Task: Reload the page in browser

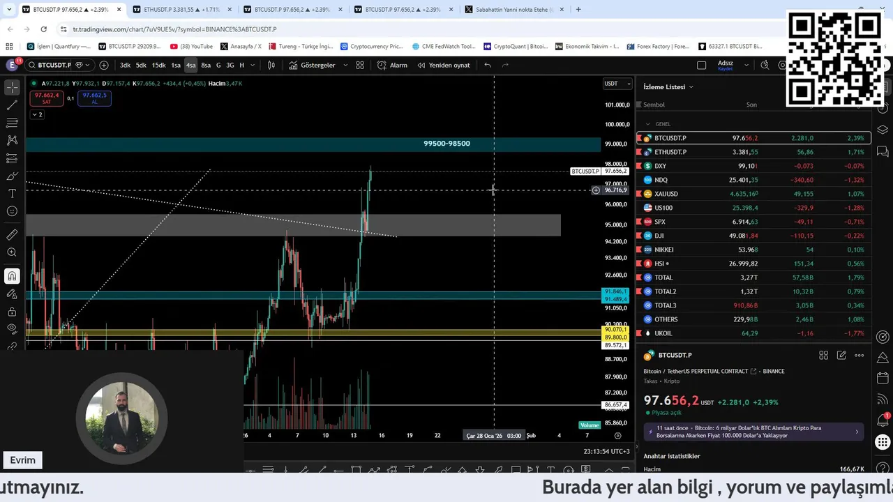Action: 43,29
